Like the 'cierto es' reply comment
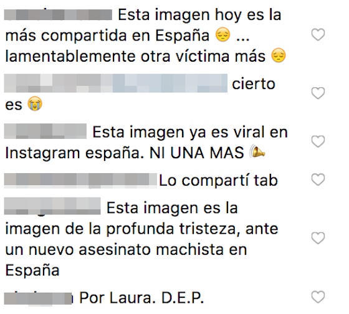 (x=318, y=93)
